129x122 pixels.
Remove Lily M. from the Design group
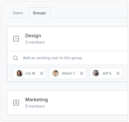point(42,73)
